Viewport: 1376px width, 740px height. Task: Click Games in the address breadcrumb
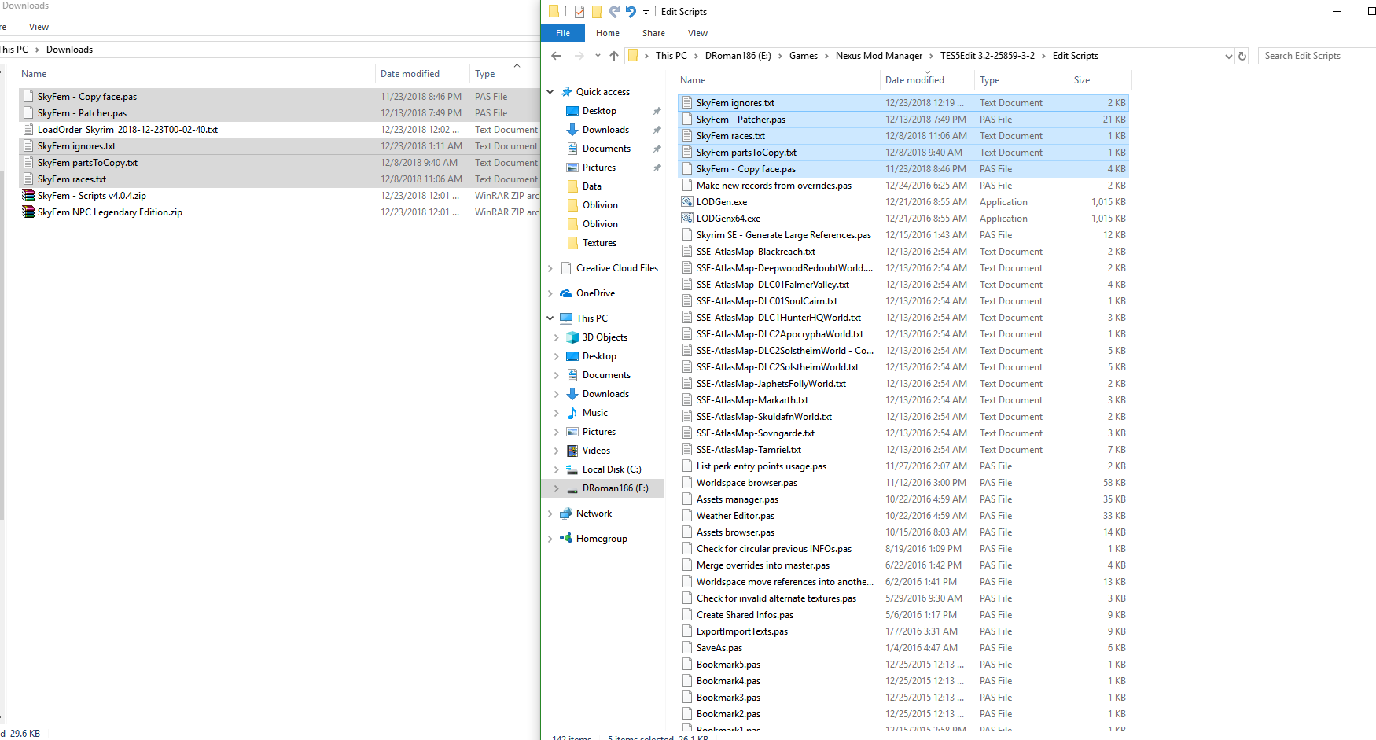click(x=804, y=56)
